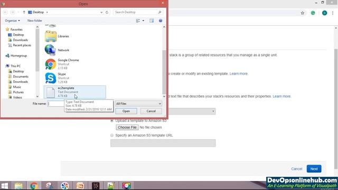Open the Network item icon
This screenshot has height=190, width=338.
click(x=51, y=50)
